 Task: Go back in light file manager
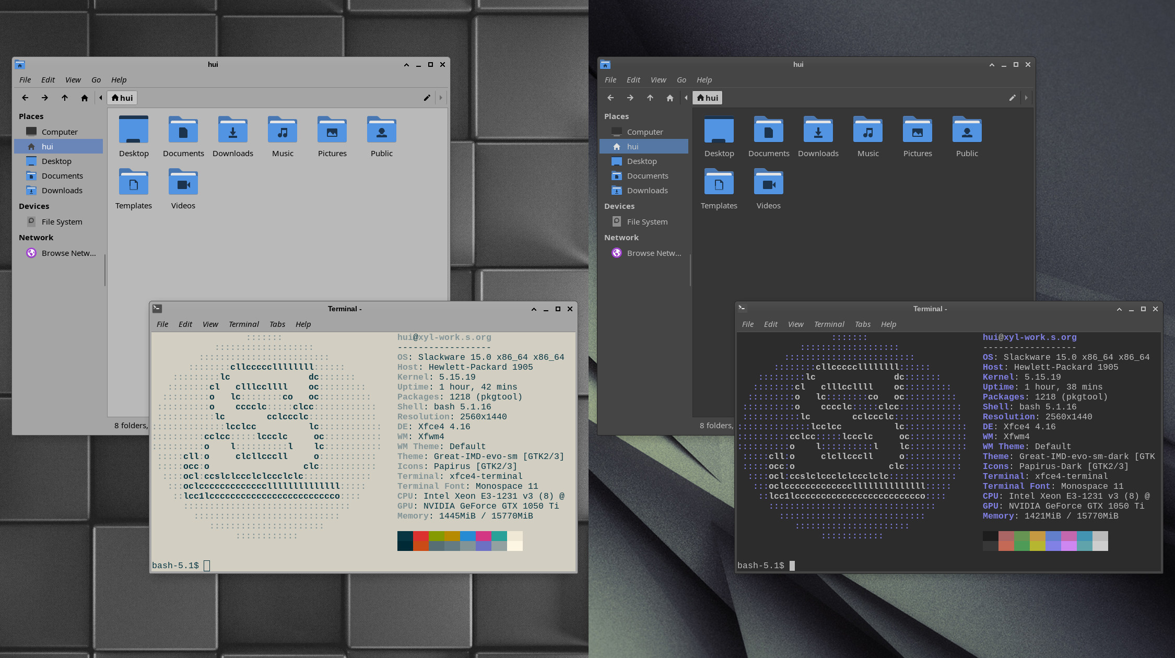click(x=25, y=98)
